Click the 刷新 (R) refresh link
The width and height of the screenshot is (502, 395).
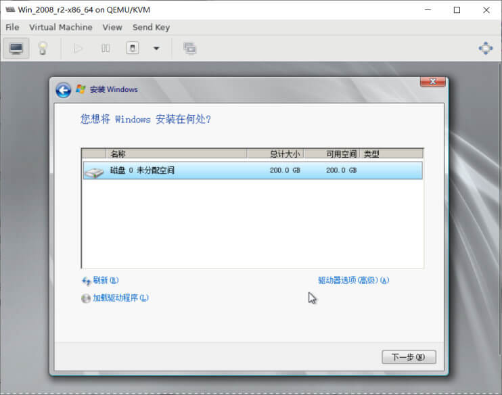point(106,281)
